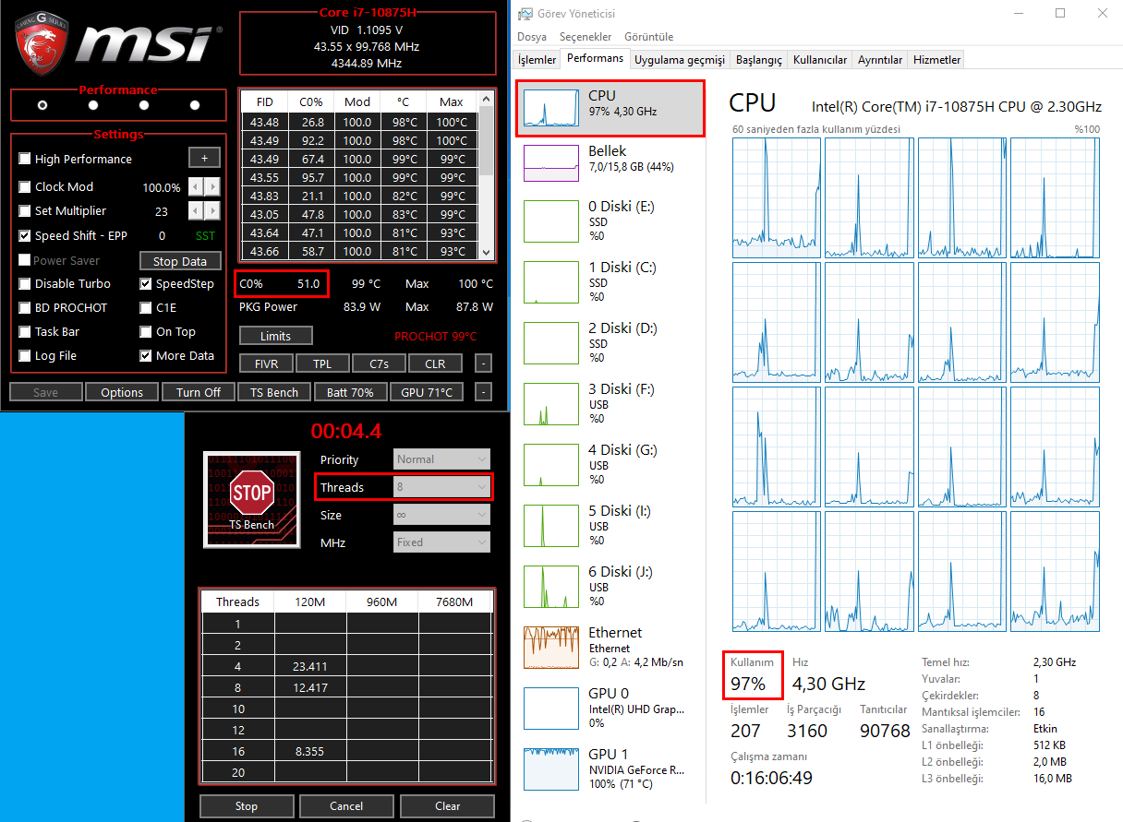Open the Priority dropdown in TS Bench
The image size is (1123, 822).
442,459
